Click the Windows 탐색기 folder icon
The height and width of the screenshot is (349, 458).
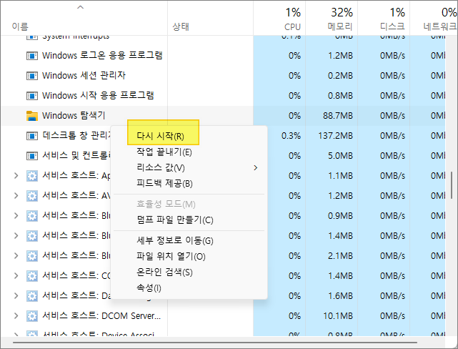[32, 116]
